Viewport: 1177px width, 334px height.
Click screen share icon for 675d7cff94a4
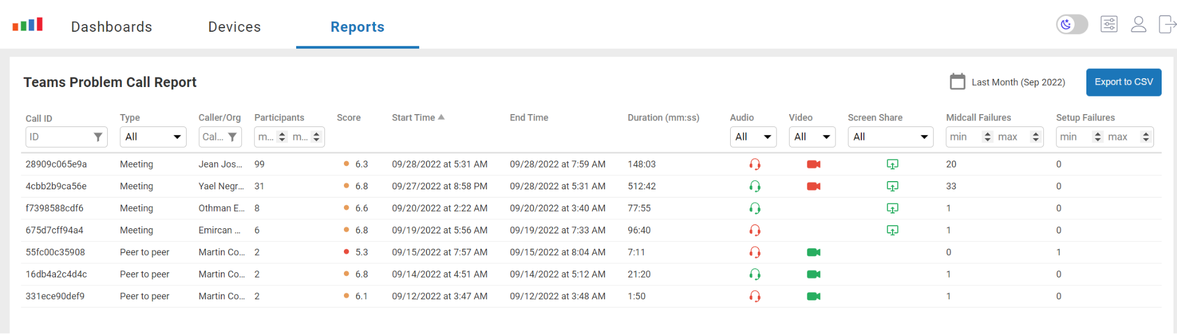pos(892,231)
